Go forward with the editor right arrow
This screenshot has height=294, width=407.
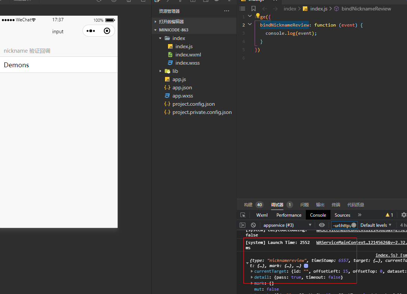coord(275,9)
